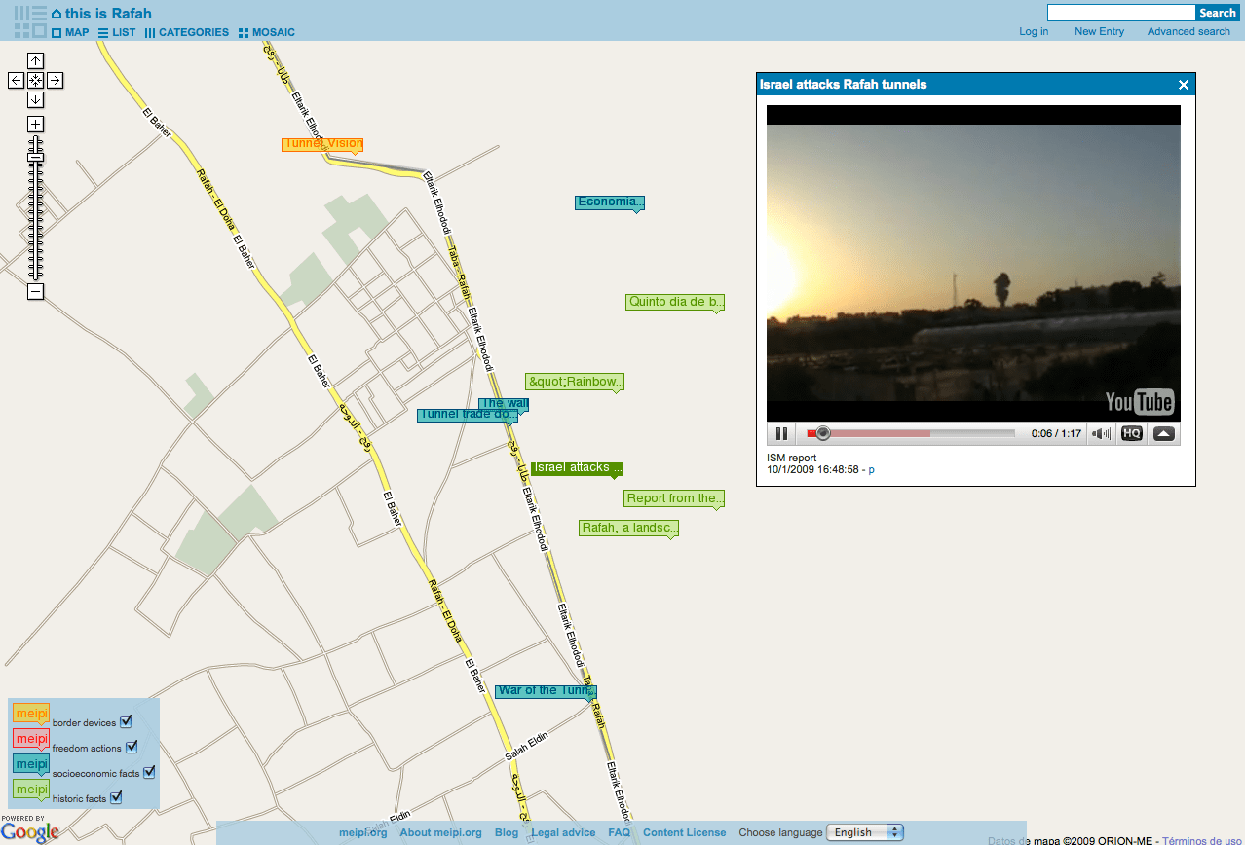1245x845 pixels.
Task: Open the Economia map marker
Action: [x=610, y=202]
